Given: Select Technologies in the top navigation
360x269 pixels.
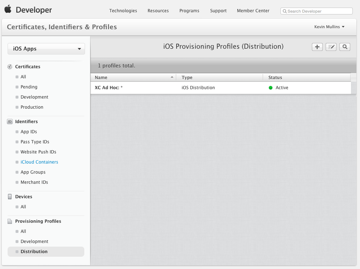Looking at the screenshot, I should [x=123, y=11].
